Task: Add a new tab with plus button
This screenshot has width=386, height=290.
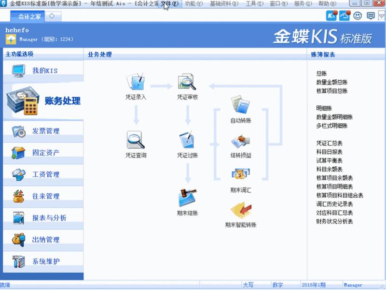Action: click(52, 16)
